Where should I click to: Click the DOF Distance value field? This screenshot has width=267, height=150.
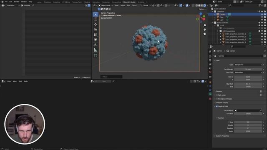click(x=248, y=114)
